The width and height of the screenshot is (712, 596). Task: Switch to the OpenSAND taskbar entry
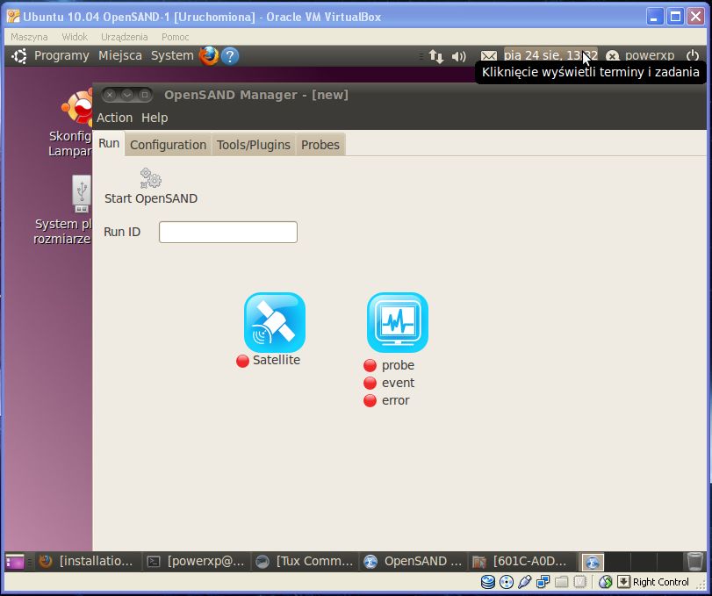pyautogui.click(x=414, y=562)
